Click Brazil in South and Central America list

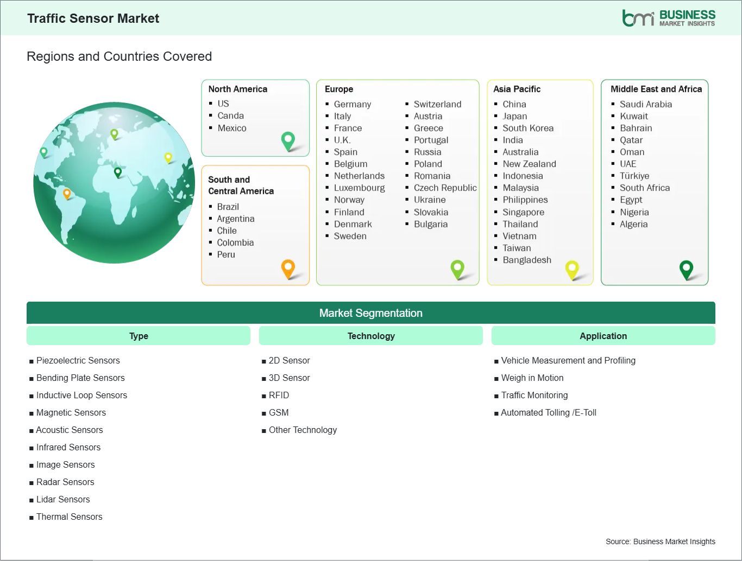(x=228, y=207)
